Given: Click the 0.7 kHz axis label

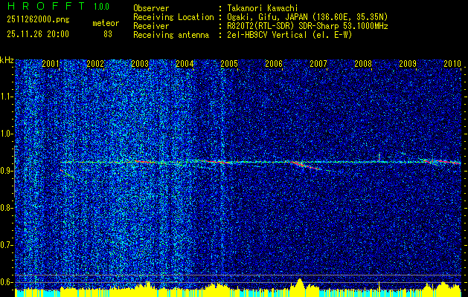Looking at the screenshot, I should (x=6, y=245).
